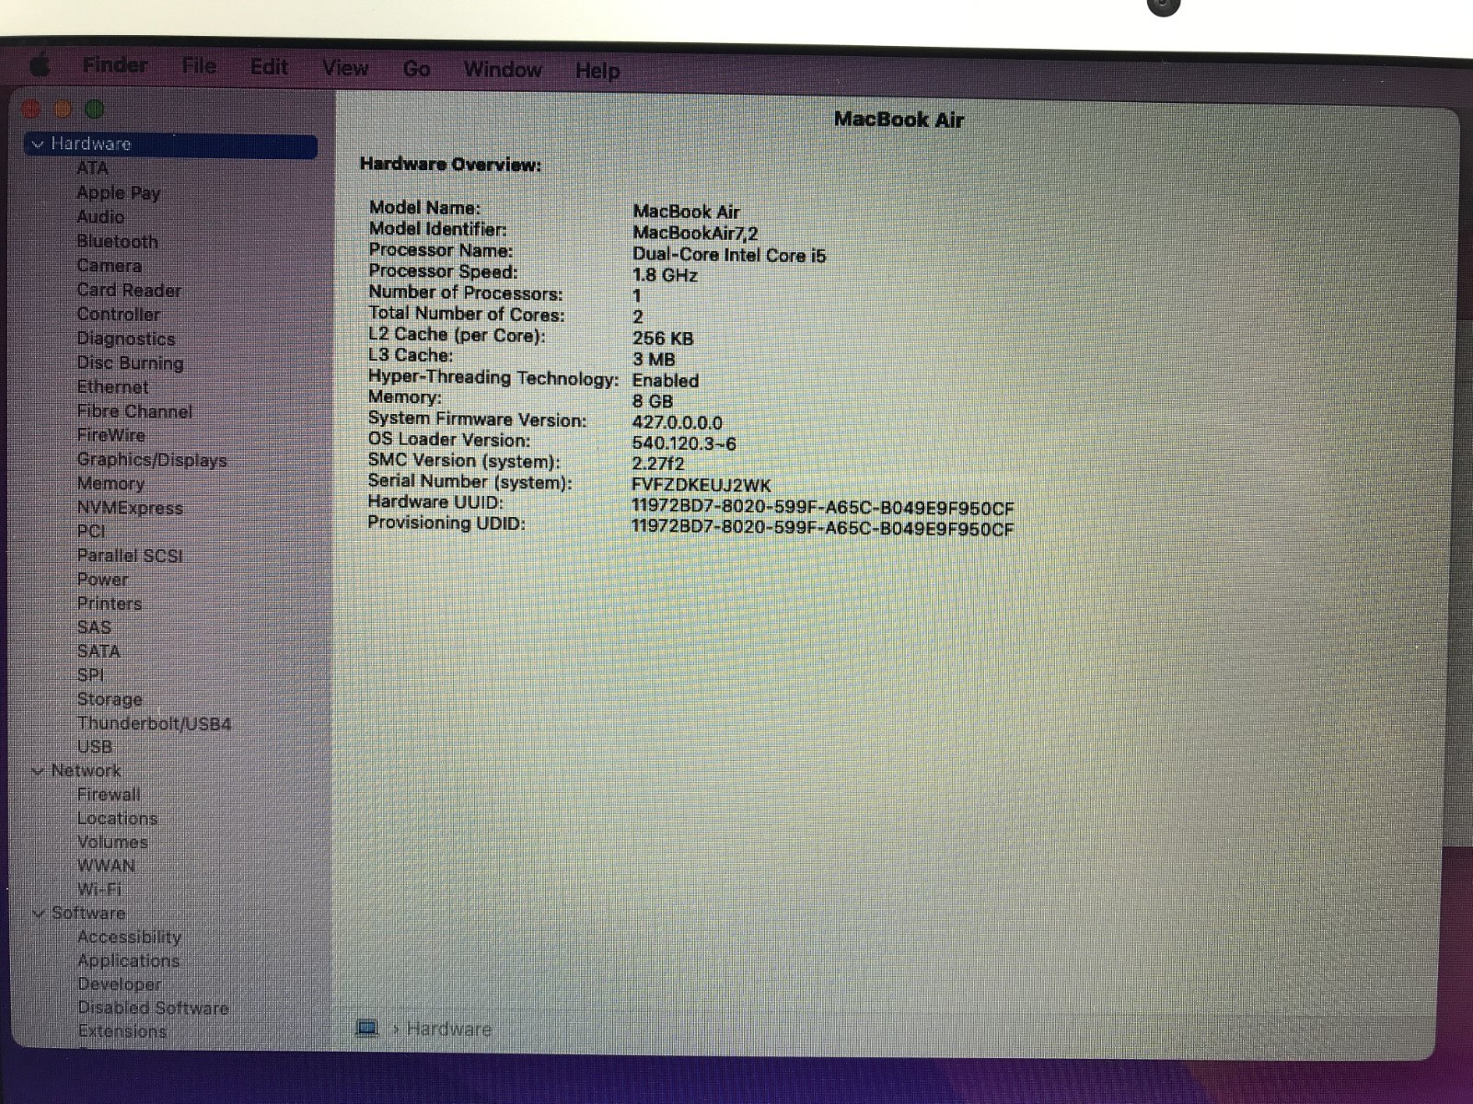Open the Window menu
This screenshot has height=1104, width=1473.
point(503,70)
